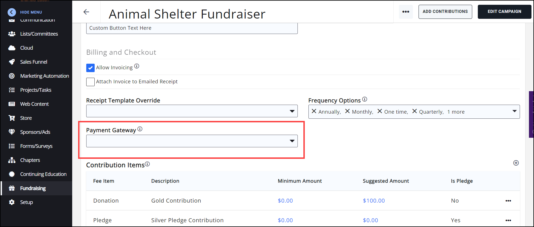Open Fundraising in the sidebar menu
This screenshot has height=227, width=534.
click(x=33, y=188)
